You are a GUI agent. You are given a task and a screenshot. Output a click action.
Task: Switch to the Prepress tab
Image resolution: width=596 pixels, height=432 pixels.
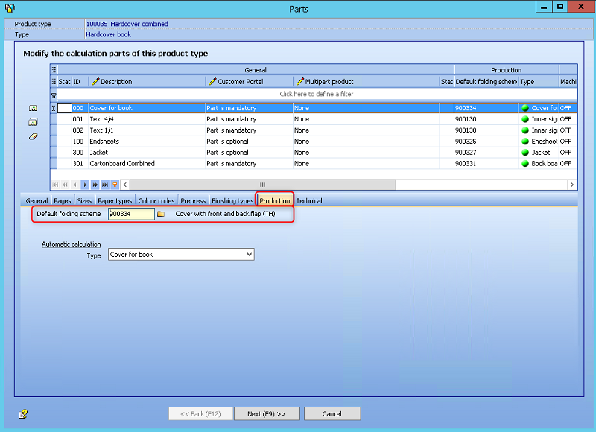click(x=193, y=200)
